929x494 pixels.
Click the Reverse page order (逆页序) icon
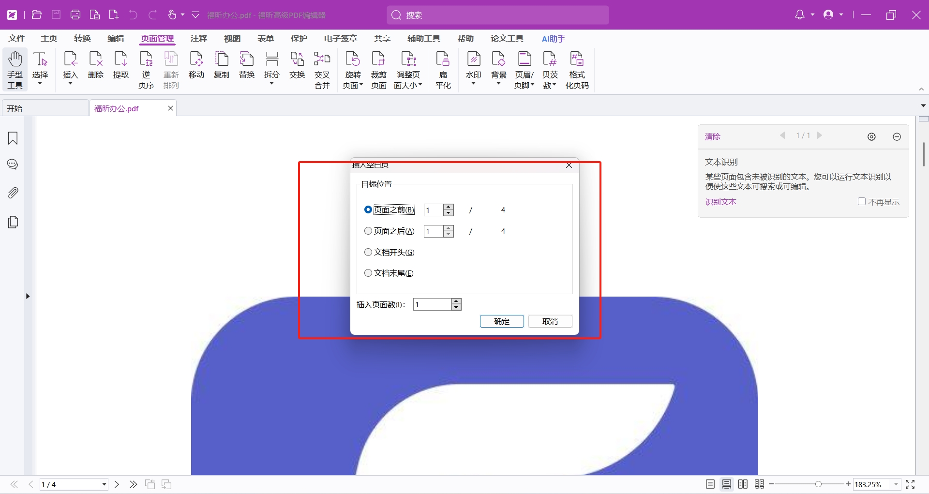point(146,70)
